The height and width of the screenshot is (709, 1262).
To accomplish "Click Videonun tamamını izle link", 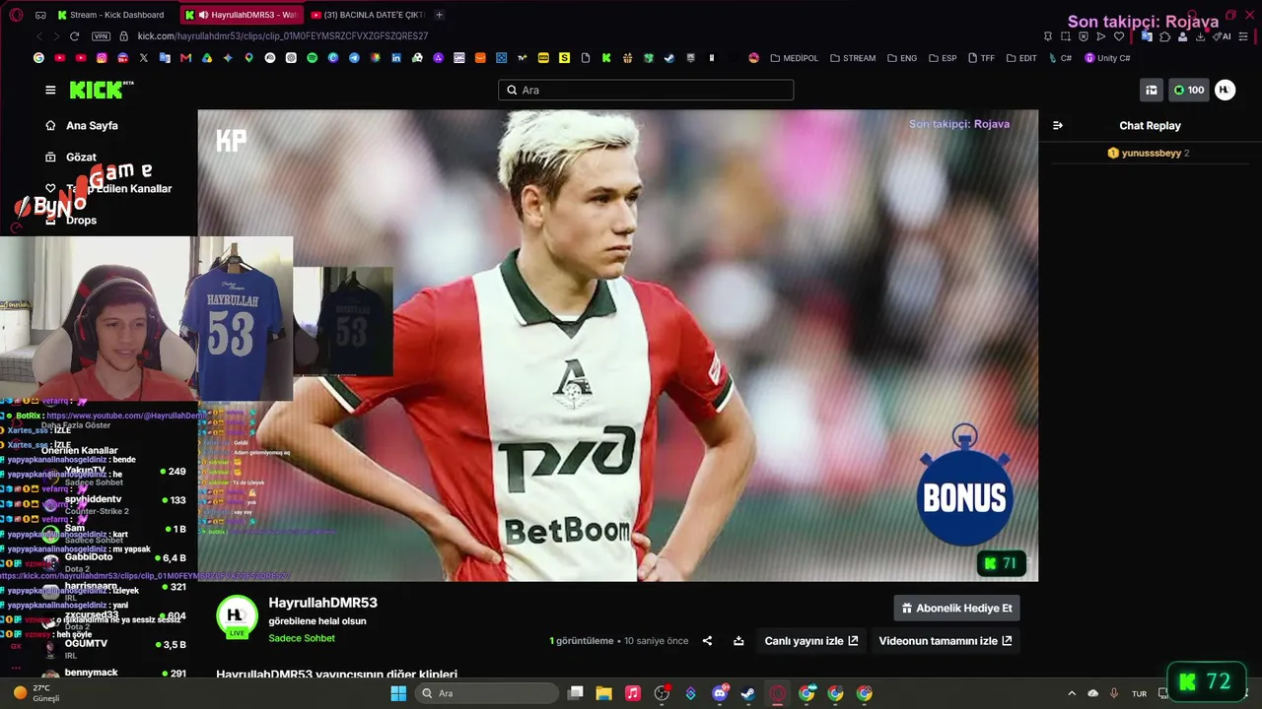I will (946, 641).
